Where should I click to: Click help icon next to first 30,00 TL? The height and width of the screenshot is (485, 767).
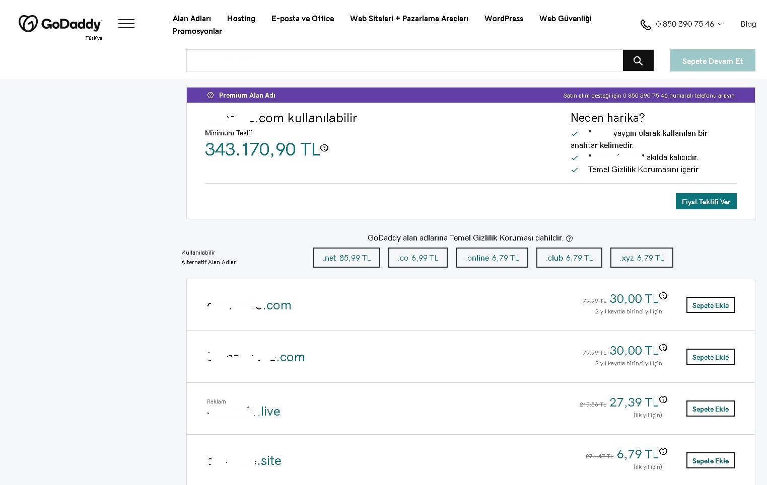pos(663,296)
